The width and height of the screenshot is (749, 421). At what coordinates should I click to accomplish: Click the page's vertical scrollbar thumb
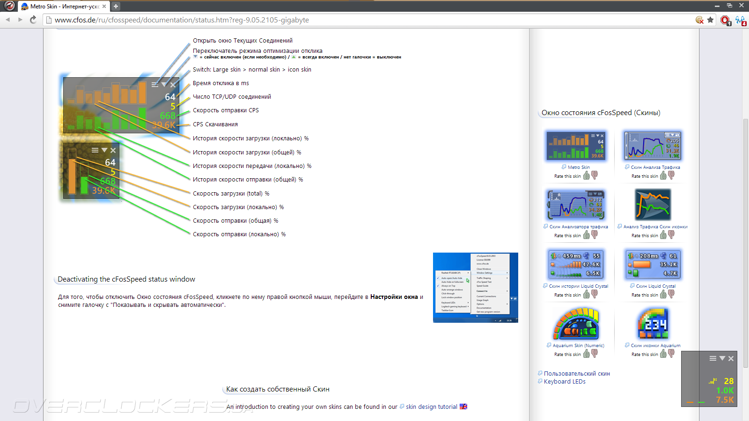(x=746, y=243)
